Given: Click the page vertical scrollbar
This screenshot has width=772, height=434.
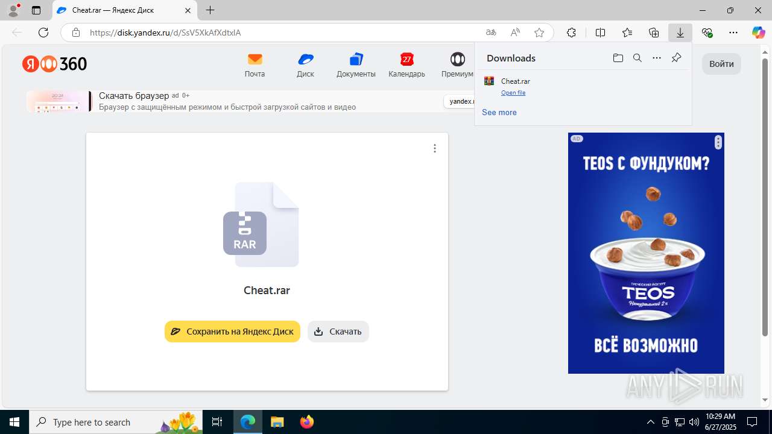Looking at the screenshot, I should click(x=765, y=197).
